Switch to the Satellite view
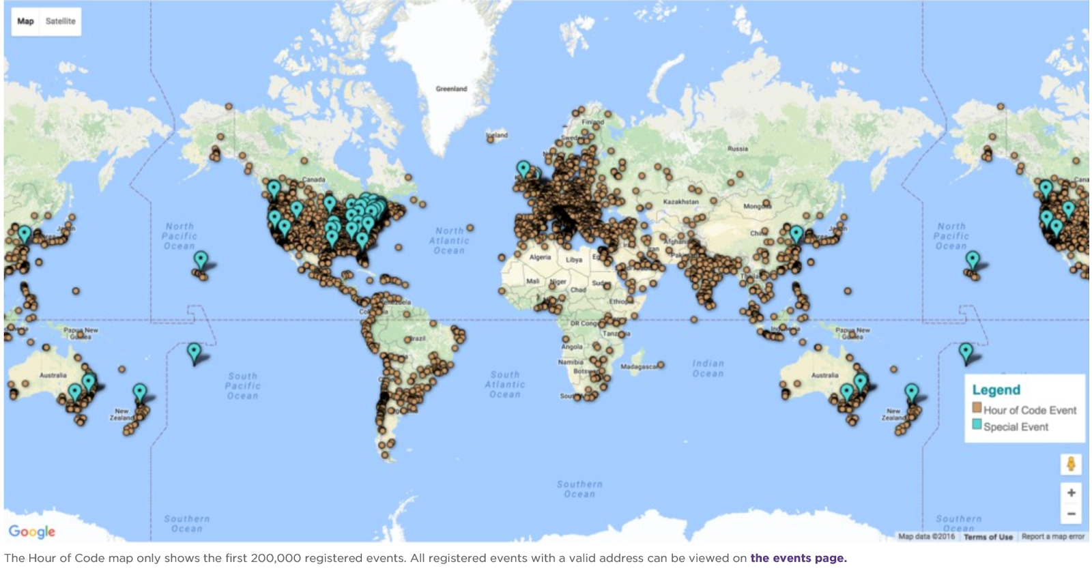 (x=60, y=21)
